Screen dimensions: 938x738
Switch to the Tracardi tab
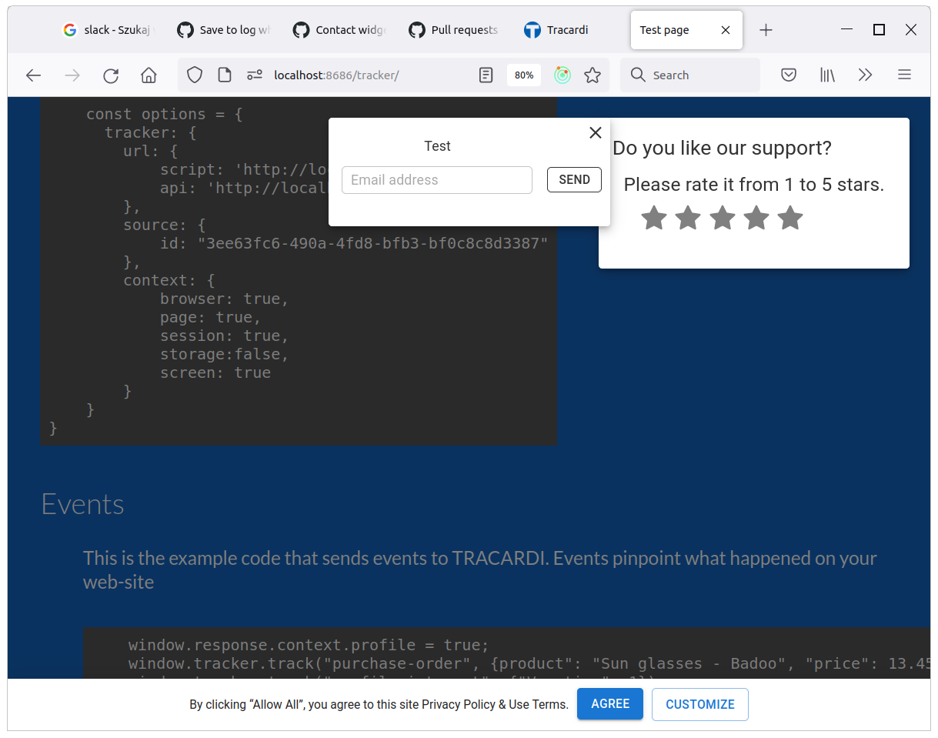click(x=556, y=29)
